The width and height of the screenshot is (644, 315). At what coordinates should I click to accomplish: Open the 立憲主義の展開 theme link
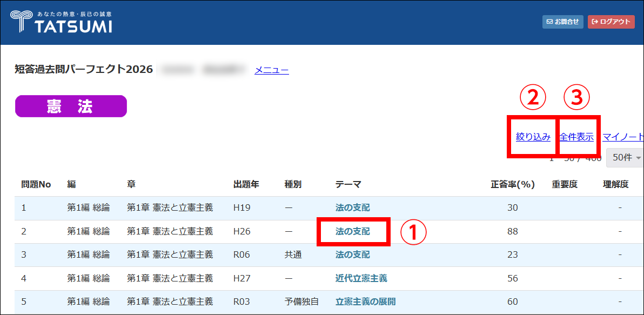tap(365, 301)
